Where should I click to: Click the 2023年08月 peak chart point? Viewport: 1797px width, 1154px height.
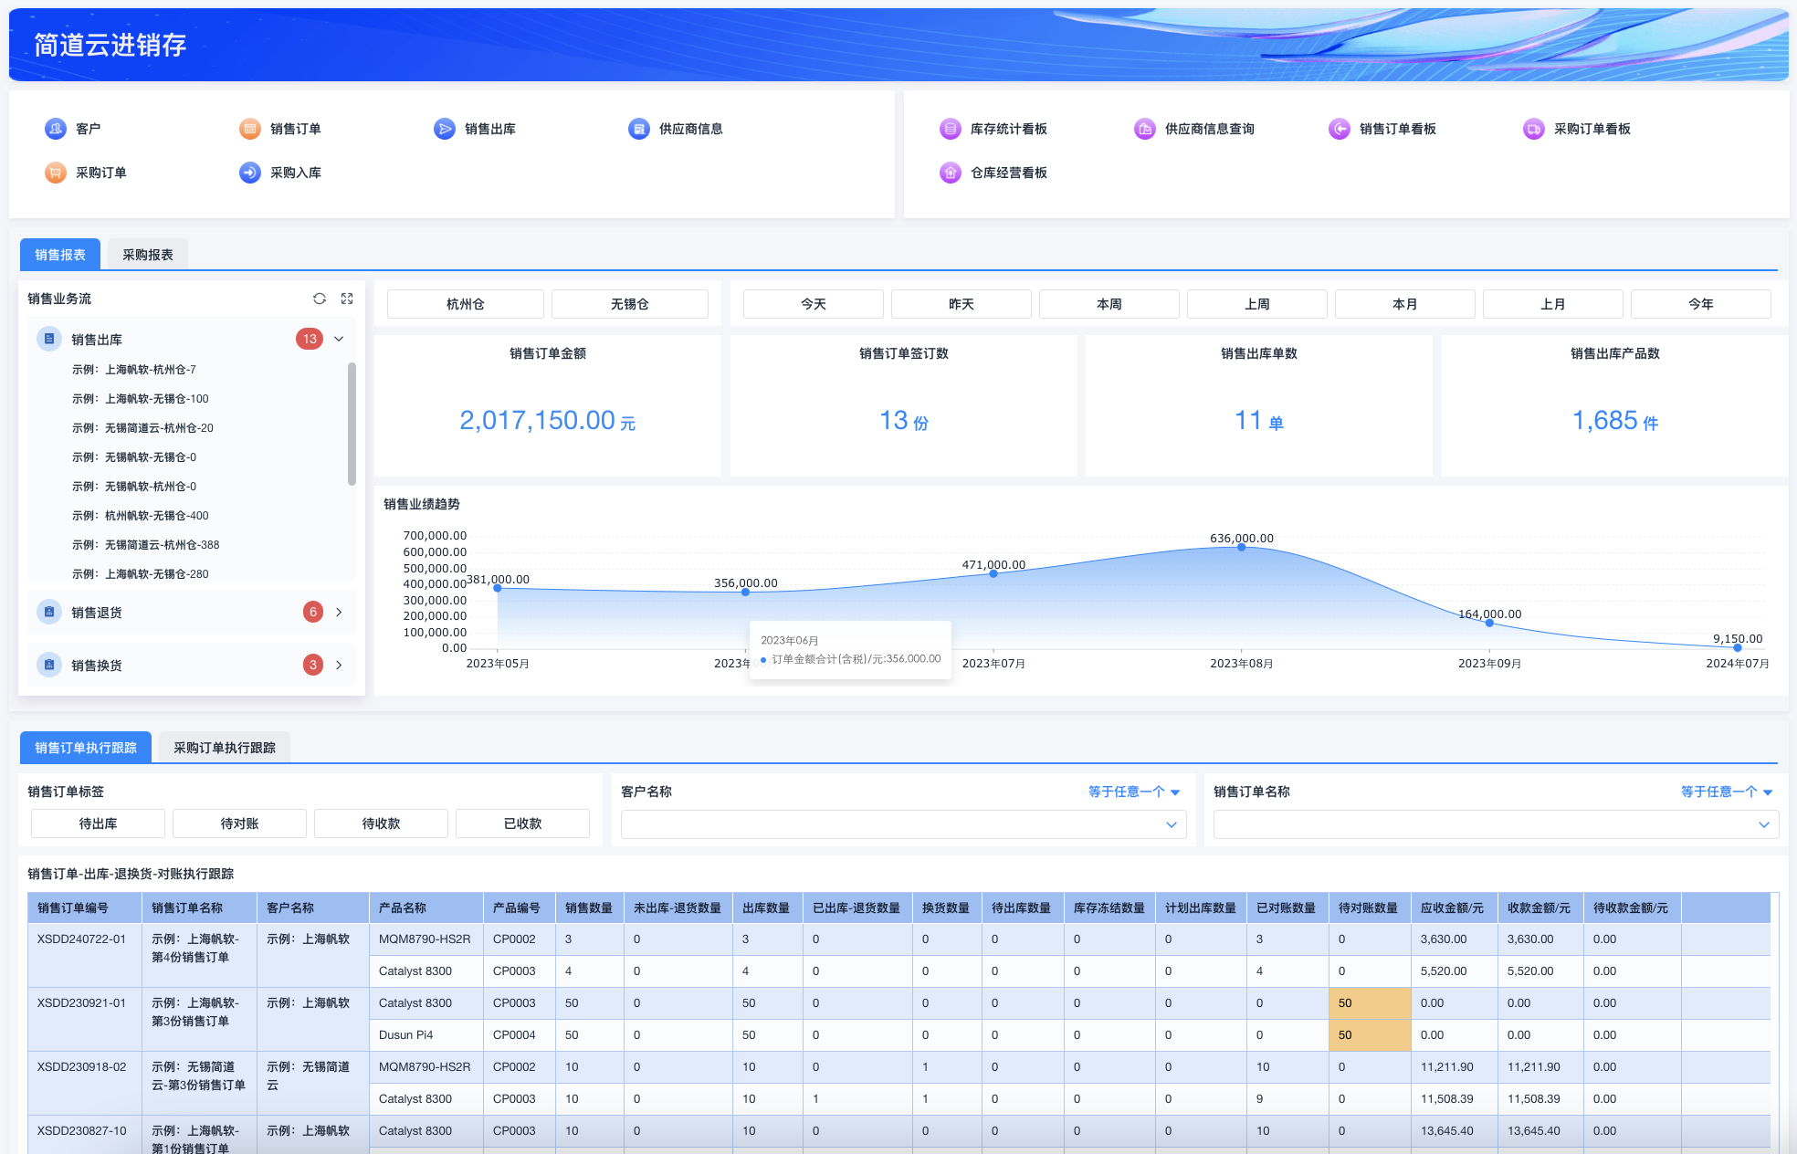[x=1241, y=547]
